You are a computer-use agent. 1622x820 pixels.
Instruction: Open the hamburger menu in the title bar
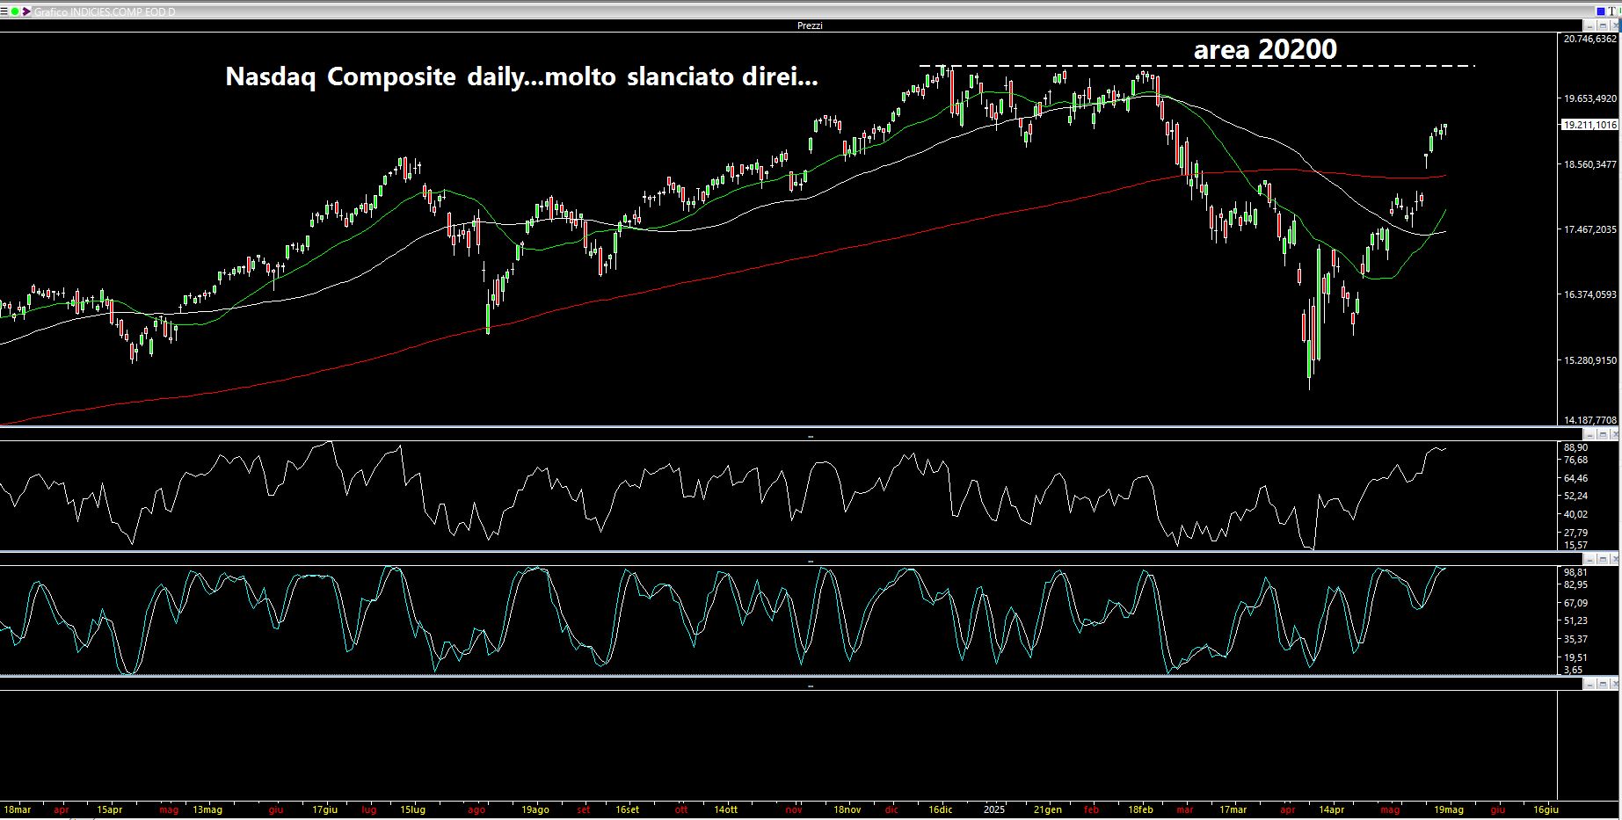4,11
